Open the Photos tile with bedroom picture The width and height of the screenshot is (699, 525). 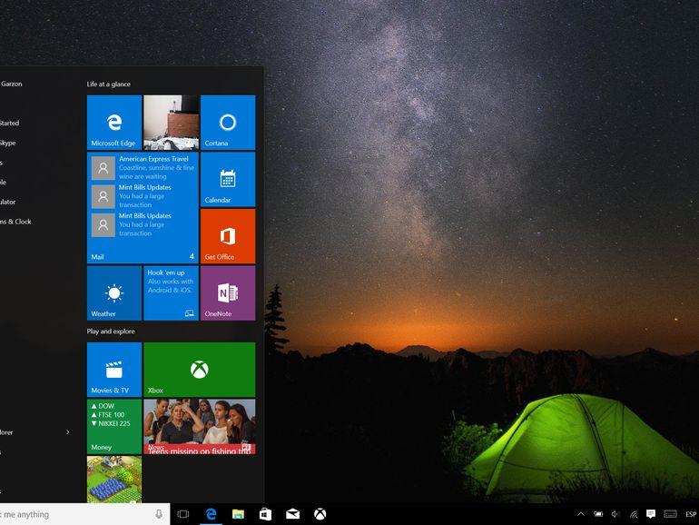click(171, 123)
